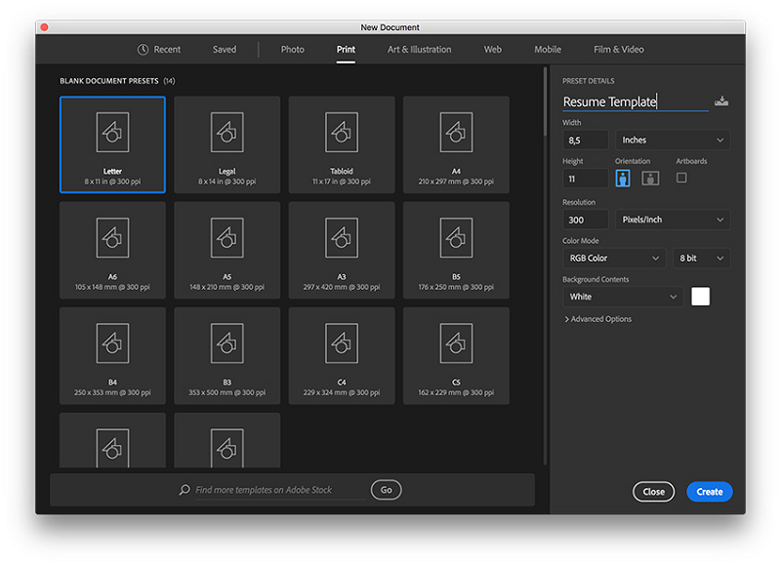Click the save preset icon beside the name
The width and height of the screenshot is (781, 565).
[721, 101]
